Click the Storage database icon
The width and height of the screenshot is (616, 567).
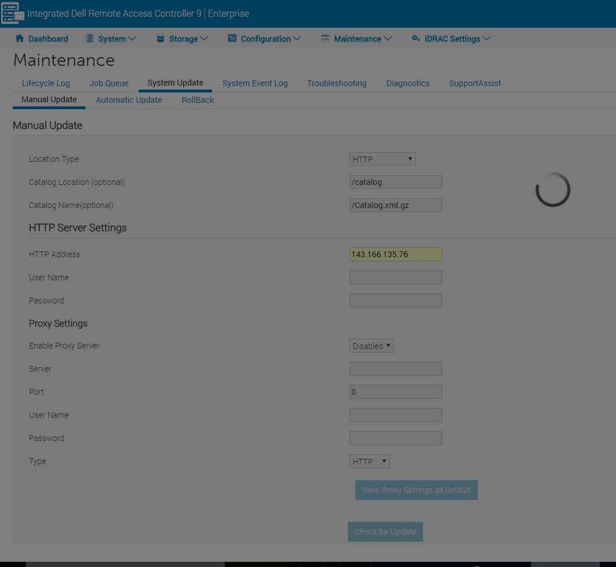[161, 39]
